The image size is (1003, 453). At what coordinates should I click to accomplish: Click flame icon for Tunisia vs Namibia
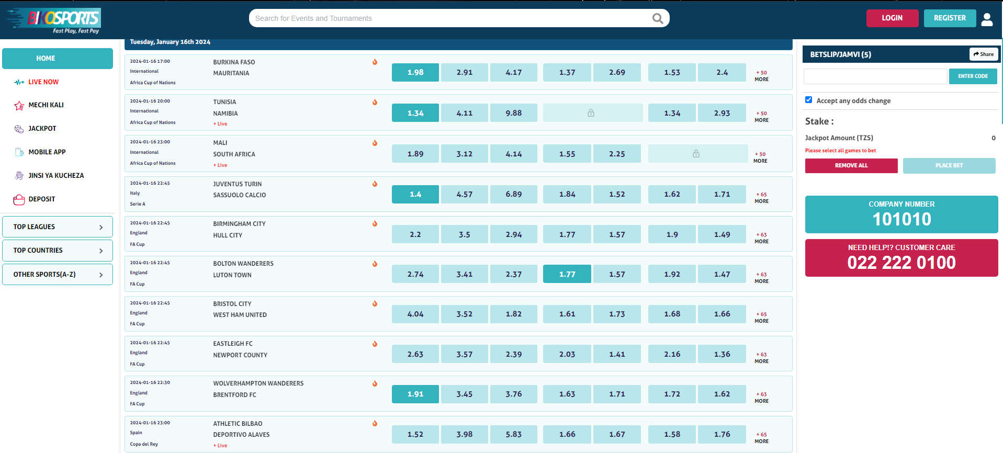point(375,102)
